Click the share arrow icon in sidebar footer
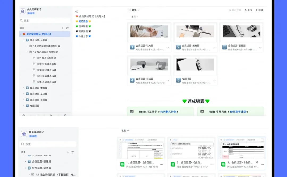Screen dimensions: 287x177 pyautogui.click(x=37, y=115)
